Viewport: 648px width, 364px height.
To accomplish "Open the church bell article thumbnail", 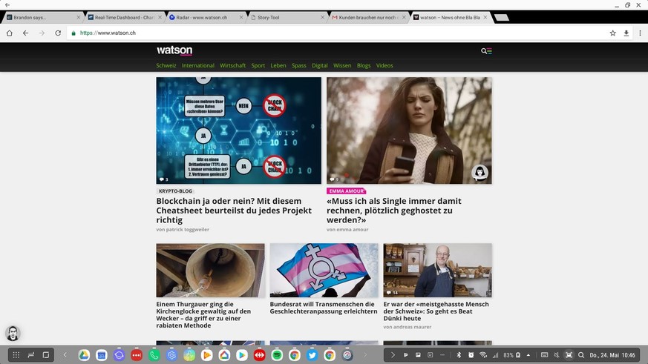I will (210, 271).
